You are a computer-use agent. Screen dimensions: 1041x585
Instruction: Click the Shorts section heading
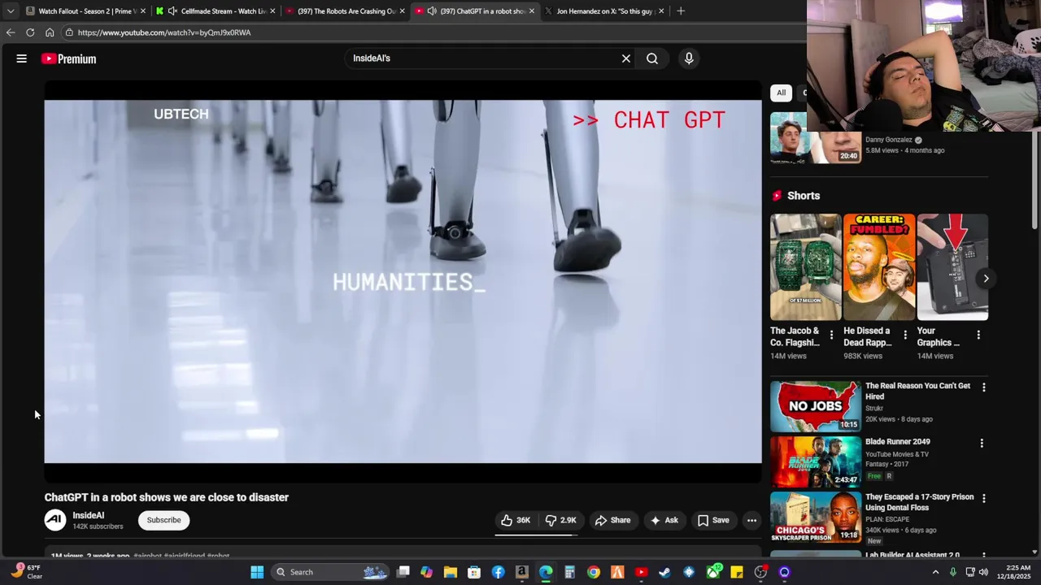(804, 196)
